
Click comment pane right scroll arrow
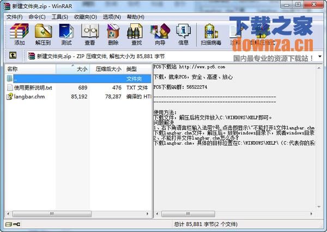click(x=311, y=214)
